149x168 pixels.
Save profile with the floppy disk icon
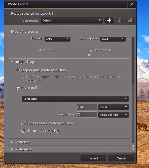pos(130,20)
